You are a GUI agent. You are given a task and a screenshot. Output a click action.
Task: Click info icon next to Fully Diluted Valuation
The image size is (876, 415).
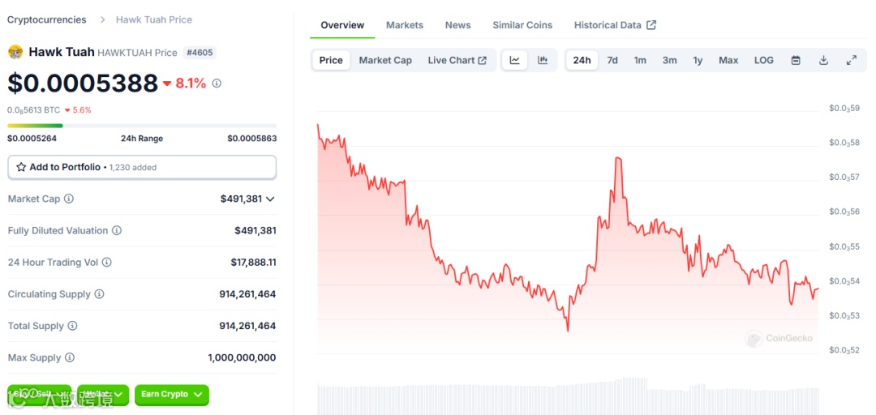(117, 230)
